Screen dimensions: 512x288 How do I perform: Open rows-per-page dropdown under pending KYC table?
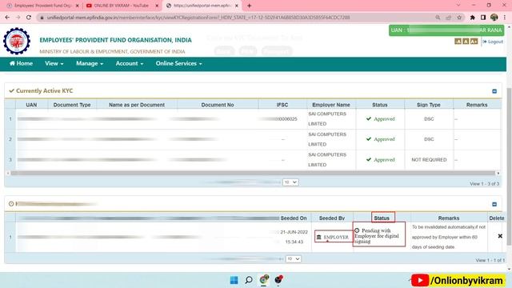(x=294, y=259)
